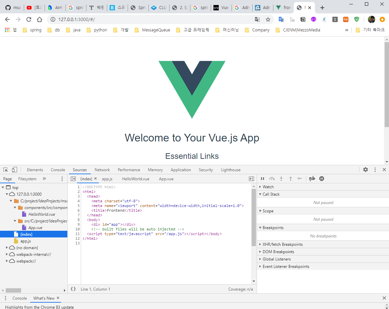This screenshot has width=389, height=309.
Task: Toggle deactivate breakpoints icon
Action: click(312, 179)
